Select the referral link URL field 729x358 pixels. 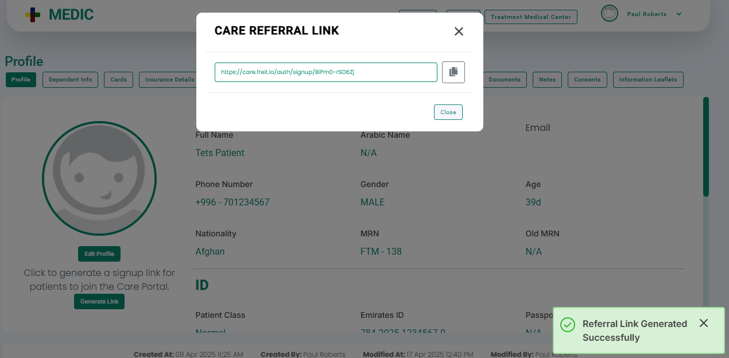[x=326, y=72]
